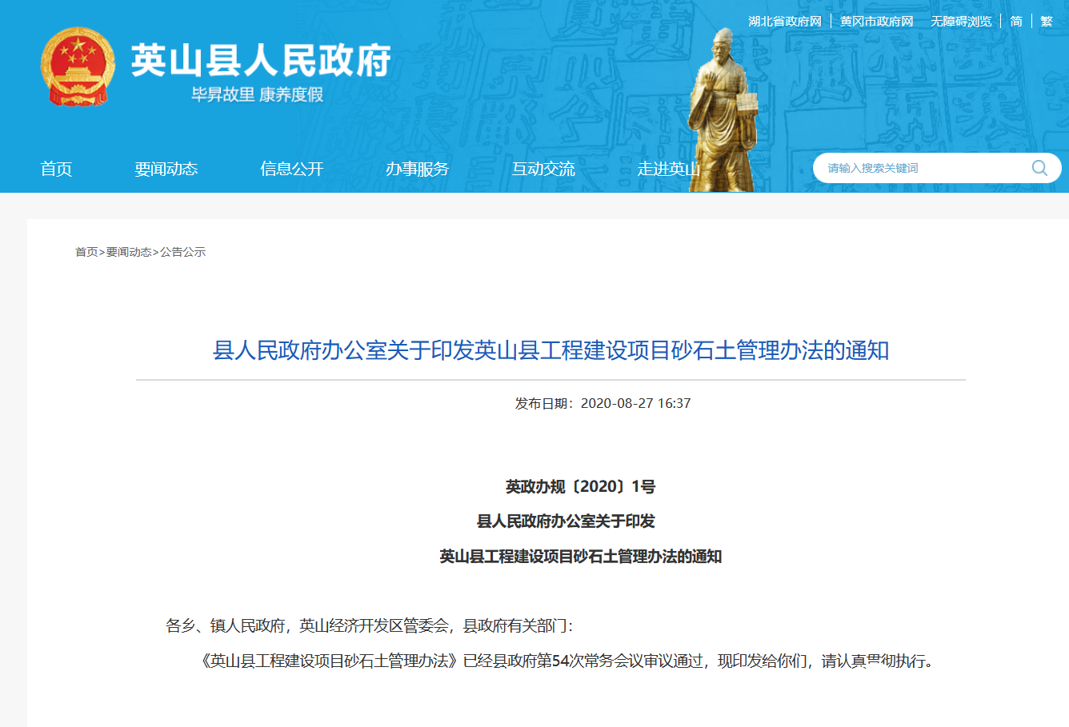Go to 首页 in breadcrumb
Image resolution: width=1069 pixels, height=727 pixels.
point(86,252)
